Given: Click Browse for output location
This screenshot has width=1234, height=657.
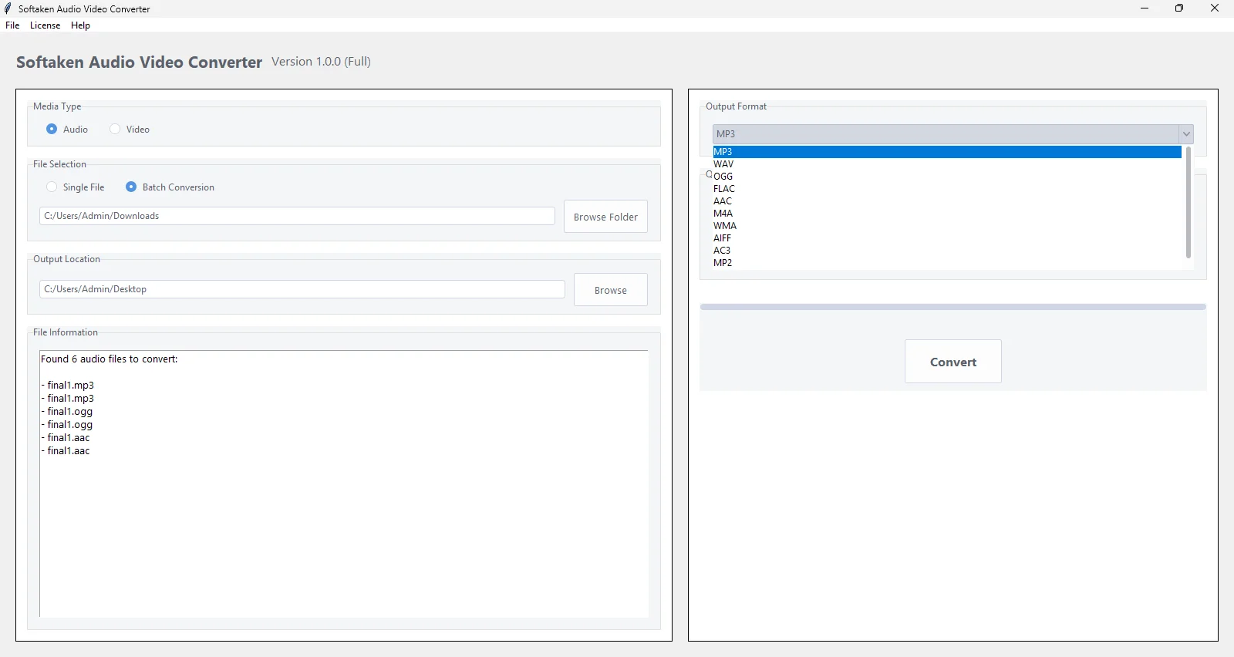Looking at the screenshot, I should coord(610,290).
